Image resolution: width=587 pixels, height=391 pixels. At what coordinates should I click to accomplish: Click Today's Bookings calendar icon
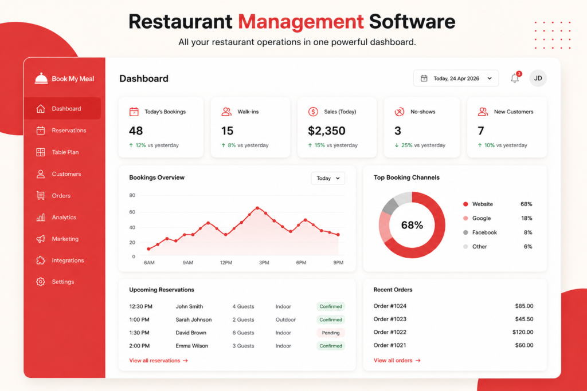click(134, 112)
